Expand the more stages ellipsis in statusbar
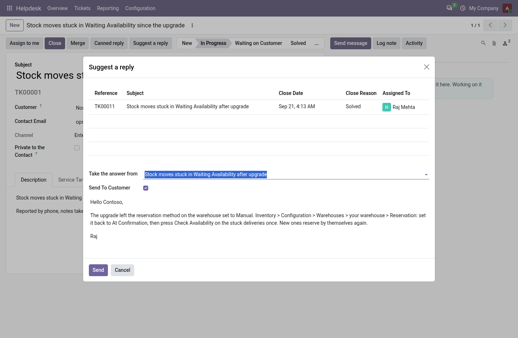The width and height of the screenshot is (518, 338). (317, 43)
